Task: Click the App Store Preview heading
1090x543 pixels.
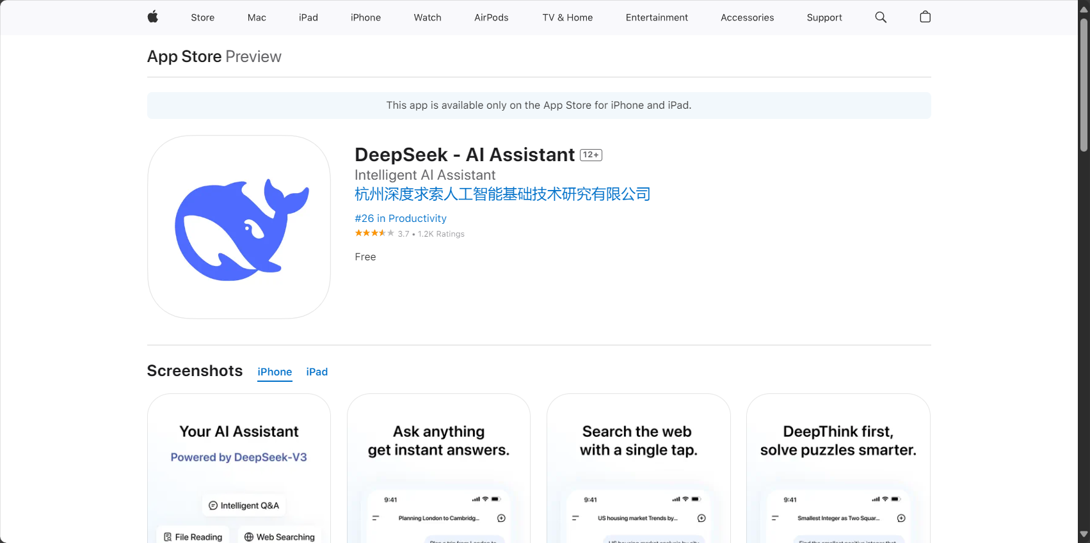Action: click(x=214, y=56)
